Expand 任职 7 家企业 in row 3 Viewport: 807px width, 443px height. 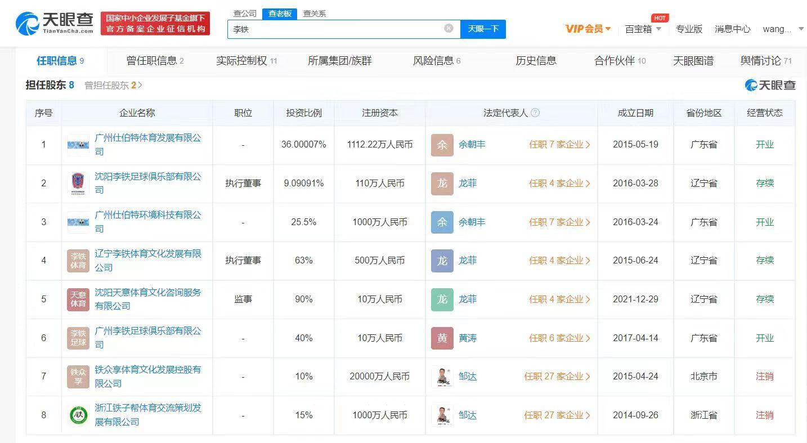[559, 222]
